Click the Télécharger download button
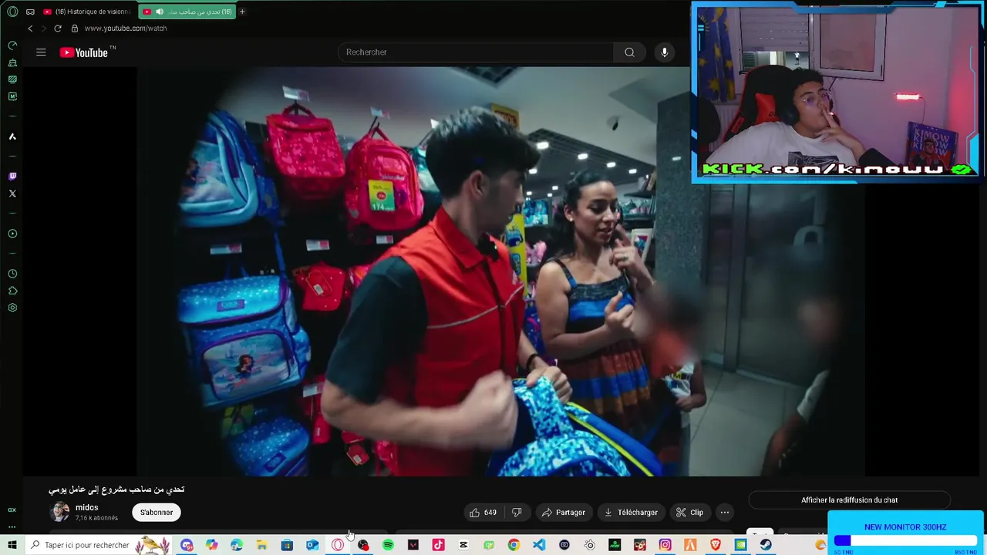Screen dimensions: 987x555 pyautogui.click(x=631, y=513)
